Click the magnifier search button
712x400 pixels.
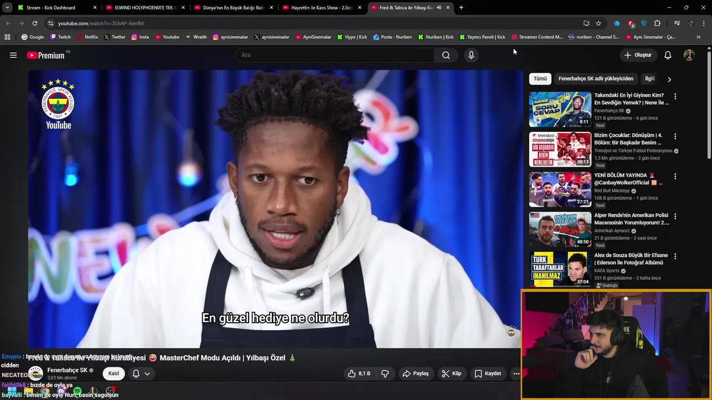tap(446, 55)
